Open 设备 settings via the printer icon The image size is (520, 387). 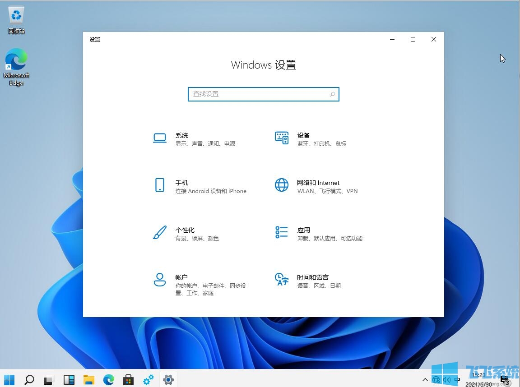[x=281, y=138]
